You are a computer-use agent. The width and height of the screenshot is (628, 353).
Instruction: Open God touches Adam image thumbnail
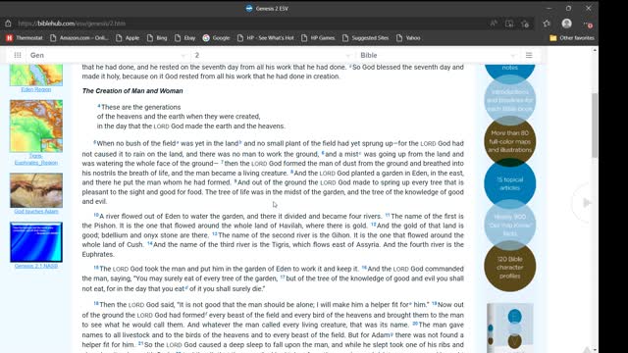pos(36,190)
